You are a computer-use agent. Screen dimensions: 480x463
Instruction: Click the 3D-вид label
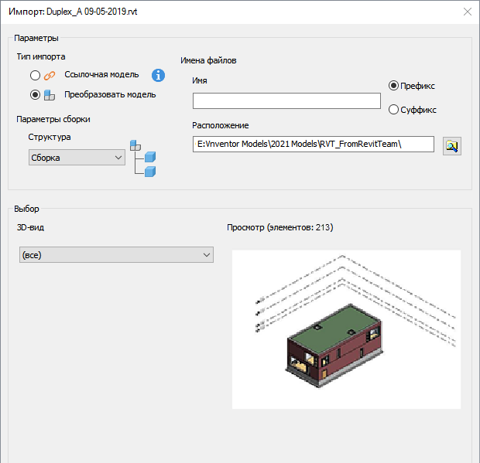tap(30, 227)
